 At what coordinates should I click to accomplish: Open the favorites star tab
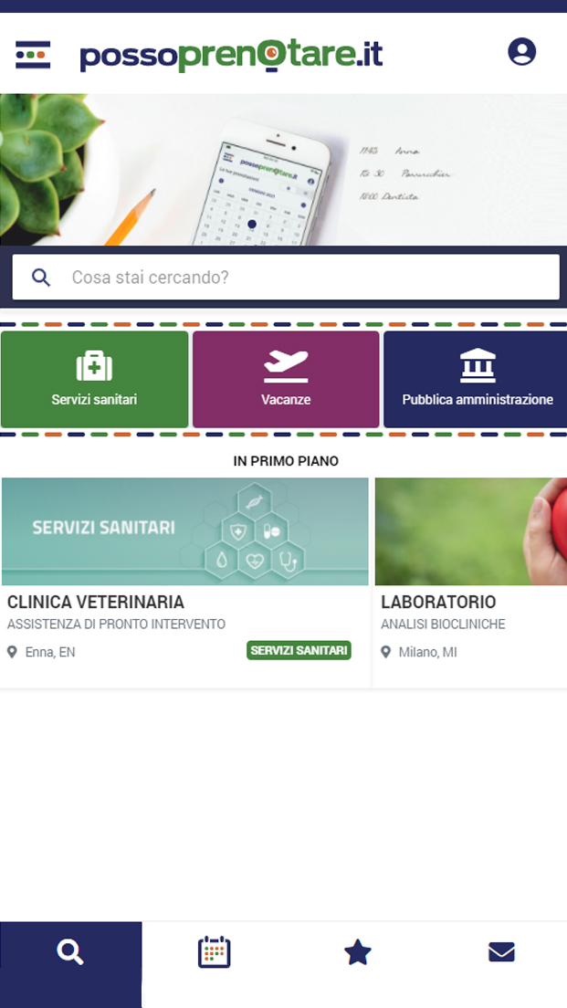coord(357,952)
